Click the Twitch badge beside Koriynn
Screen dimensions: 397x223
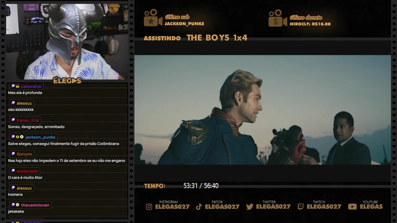tap(13, 154)
